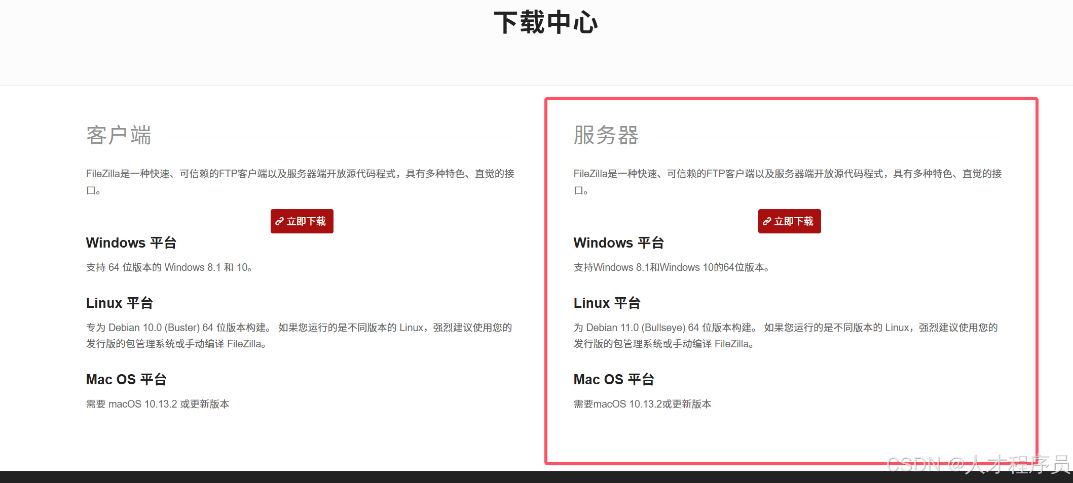
Task: Click the 服务器 section heading
Action: pos(606,136)
